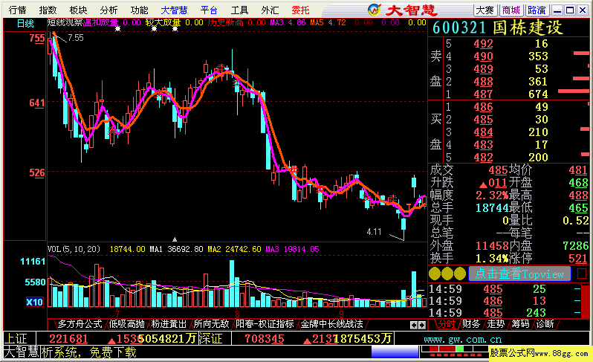Open the 委托 trading menu

(x=300, y=10)
